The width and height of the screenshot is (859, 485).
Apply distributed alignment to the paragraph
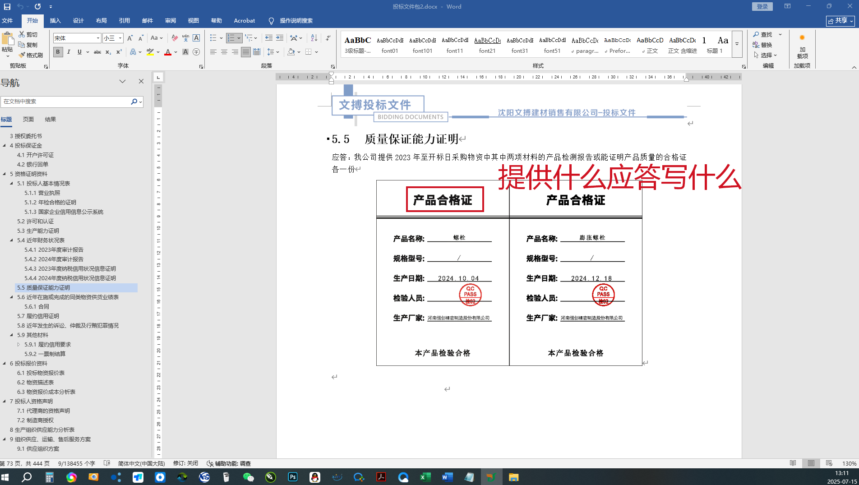(x=256, y=52)
